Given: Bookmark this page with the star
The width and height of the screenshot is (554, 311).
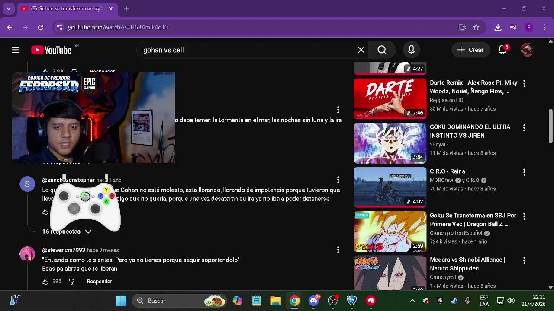Looking at the screenshot, I should [476, 27].
